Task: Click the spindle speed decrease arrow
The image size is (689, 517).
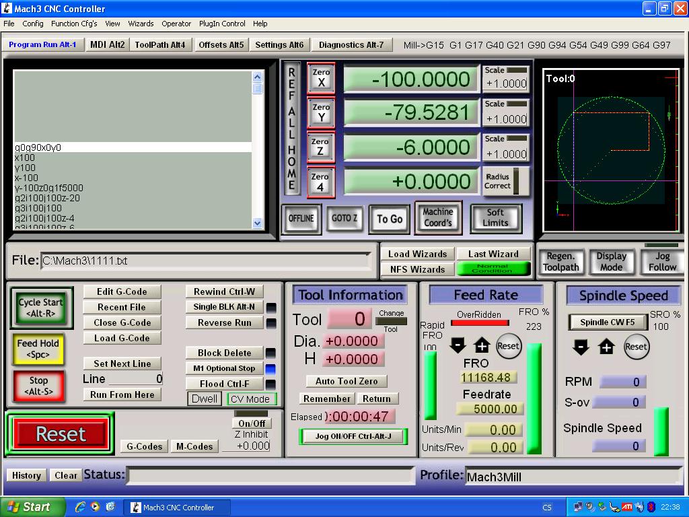Action: 581,347
